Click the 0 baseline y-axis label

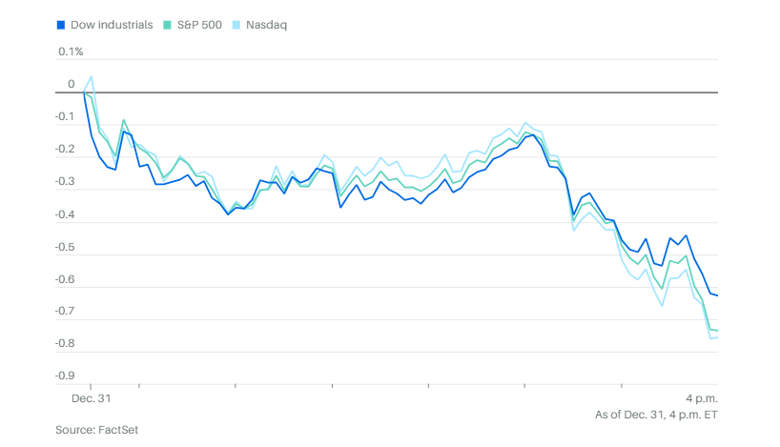point(71,84)
